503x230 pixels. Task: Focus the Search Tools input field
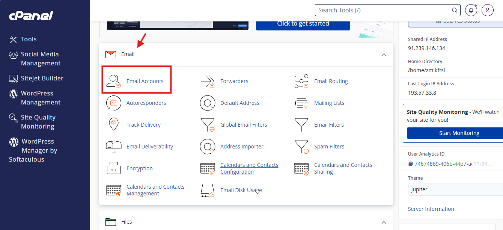pos(383,10)
